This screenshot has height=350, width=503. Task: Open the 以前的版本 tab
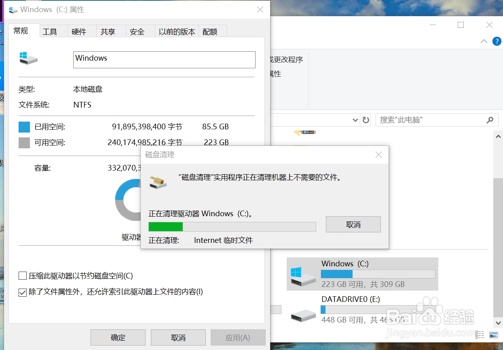[x=177, y=32]
